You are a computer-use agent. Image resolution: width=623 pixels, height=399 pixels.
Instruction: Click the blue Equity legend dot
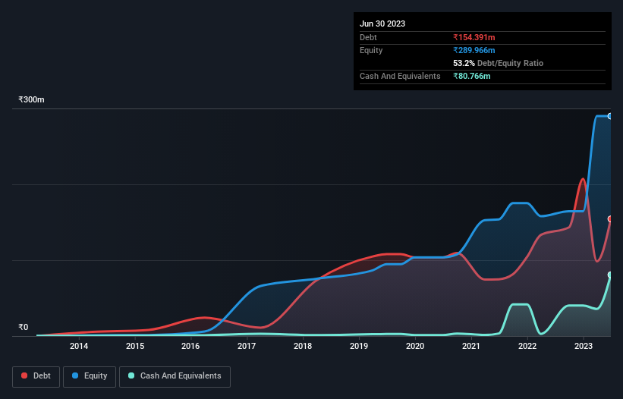(x=75, y=375)
